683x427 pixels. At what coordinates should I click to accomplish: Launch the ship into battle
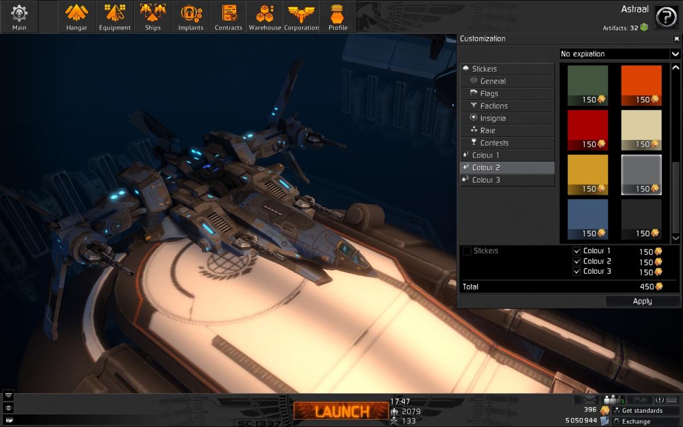coord(342,411)
